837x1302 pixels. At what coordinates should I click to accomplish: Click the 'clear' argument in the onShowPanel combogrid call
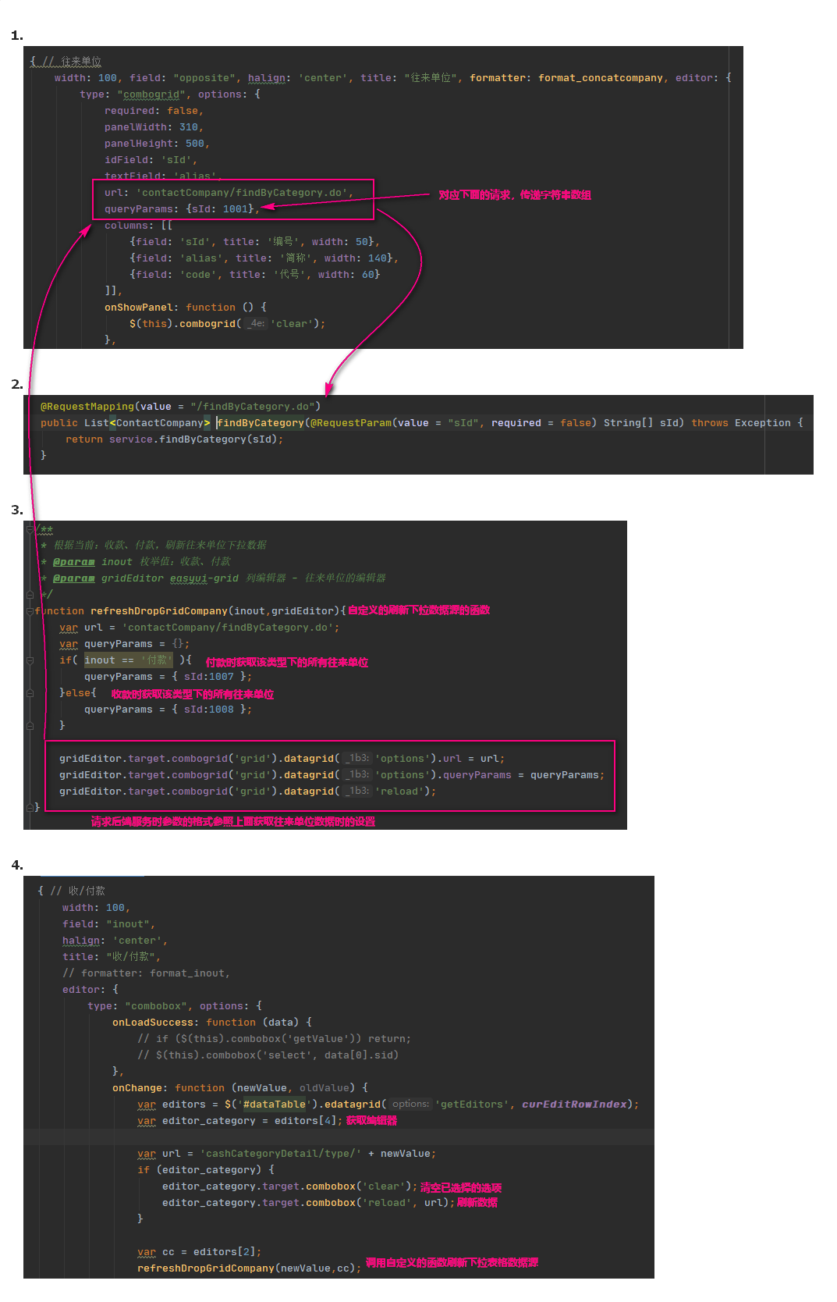292,323
